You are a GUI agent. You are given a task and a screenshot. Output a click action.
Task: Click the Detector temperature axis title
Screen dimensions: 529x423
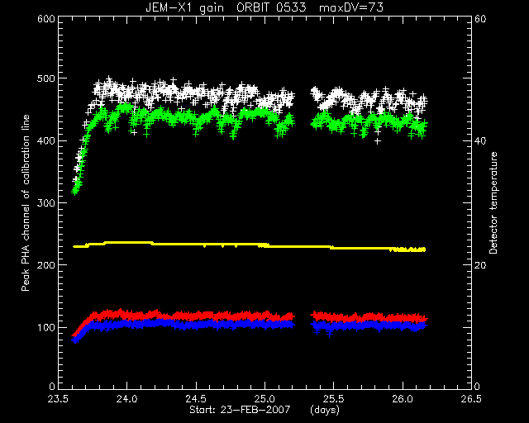(493, 203)
